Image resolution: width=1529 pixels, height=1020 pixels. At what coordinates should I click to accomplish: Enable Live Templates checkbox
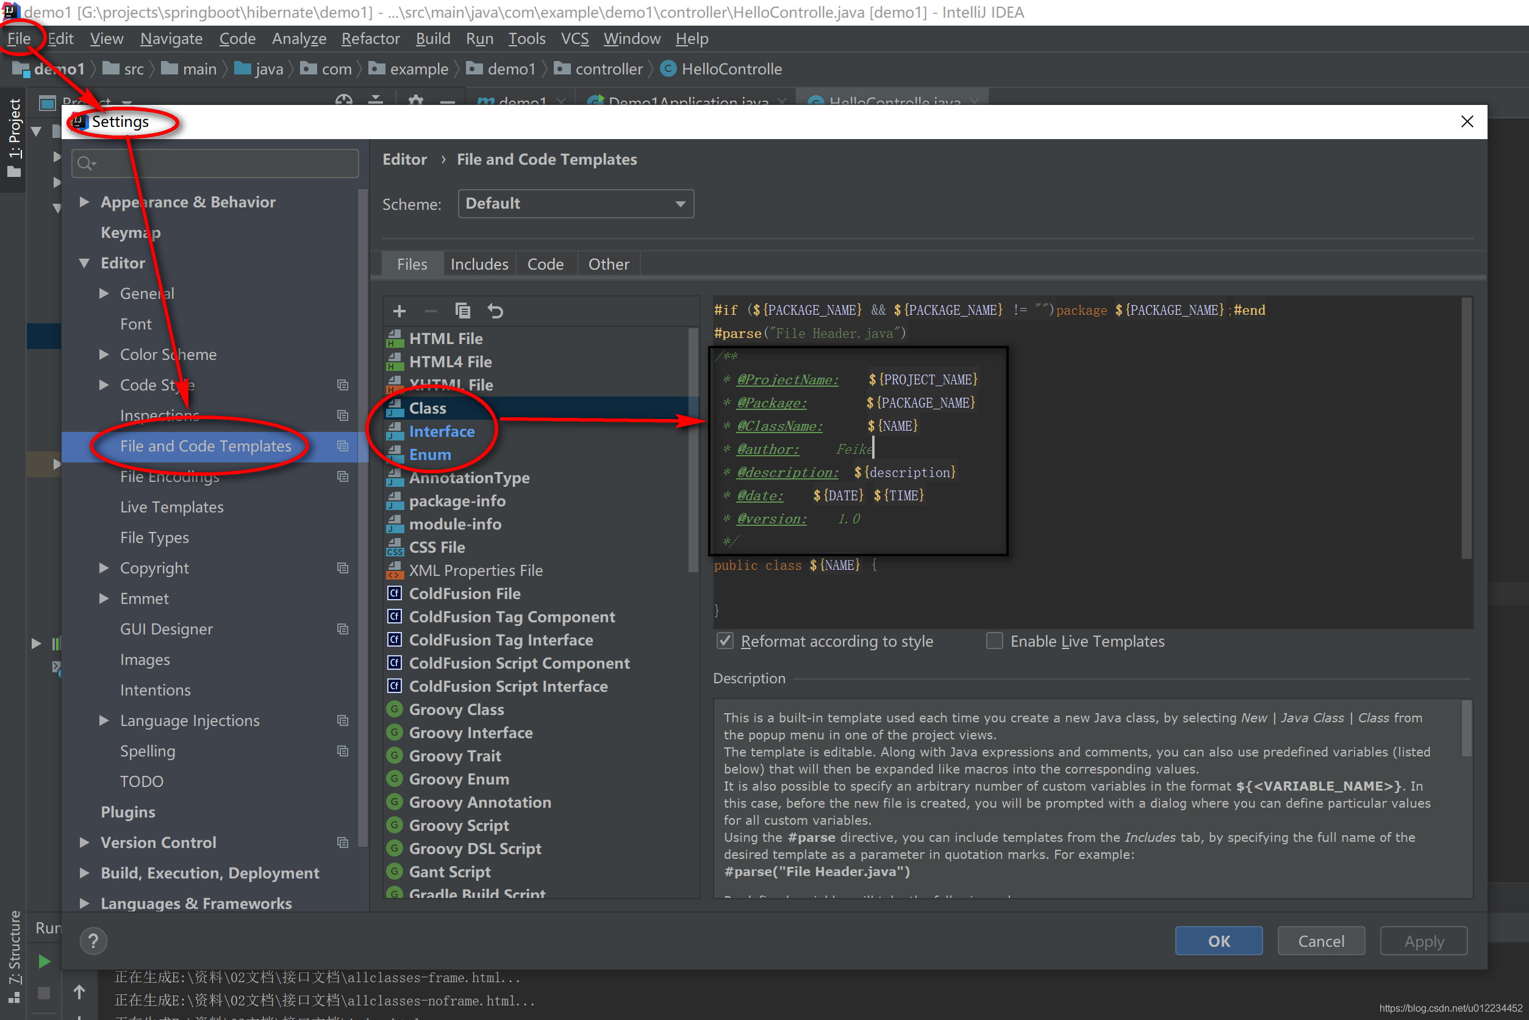[994, 641]
